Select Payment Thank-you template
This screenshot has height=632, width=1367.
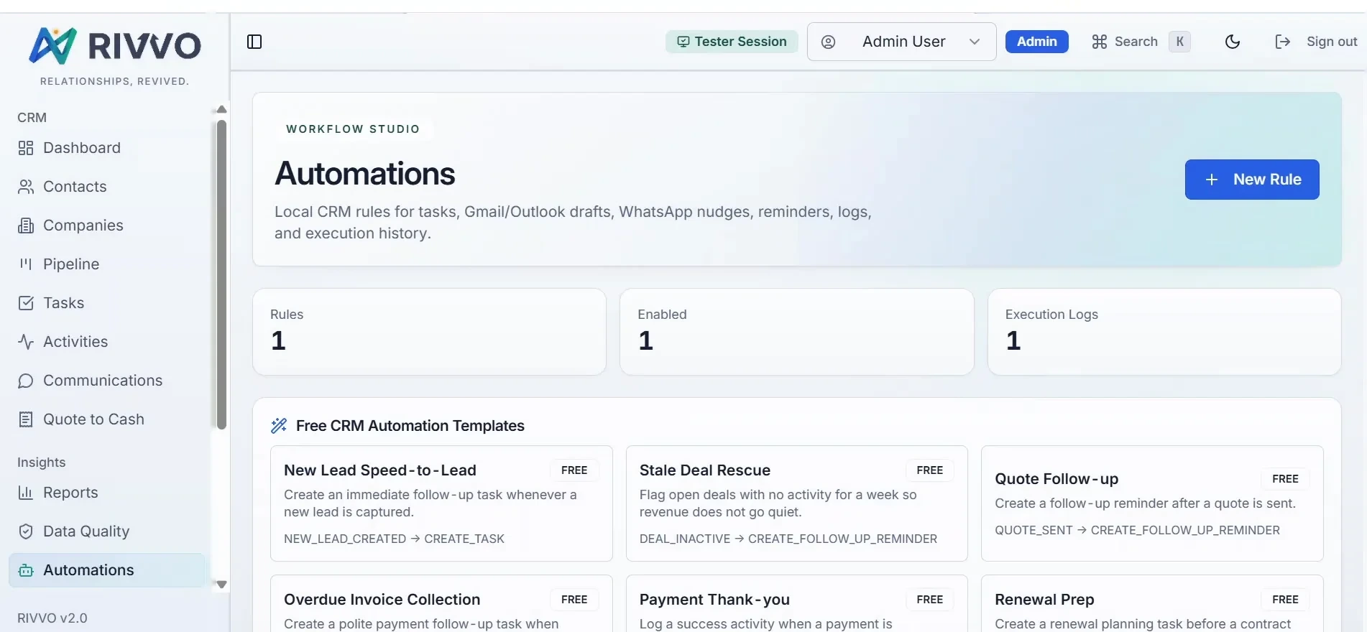[796, 603]
